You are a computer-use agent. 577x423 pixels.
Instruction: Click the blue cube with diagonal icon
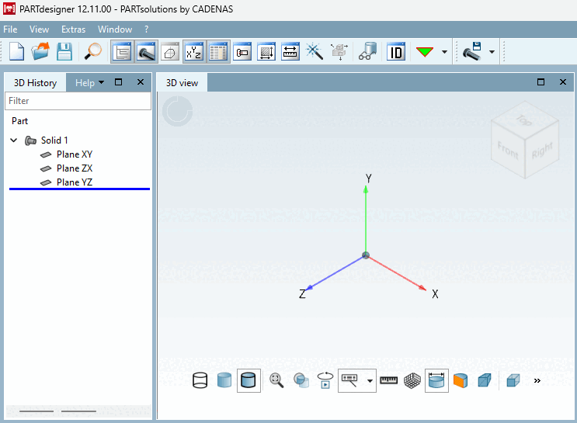485,380
